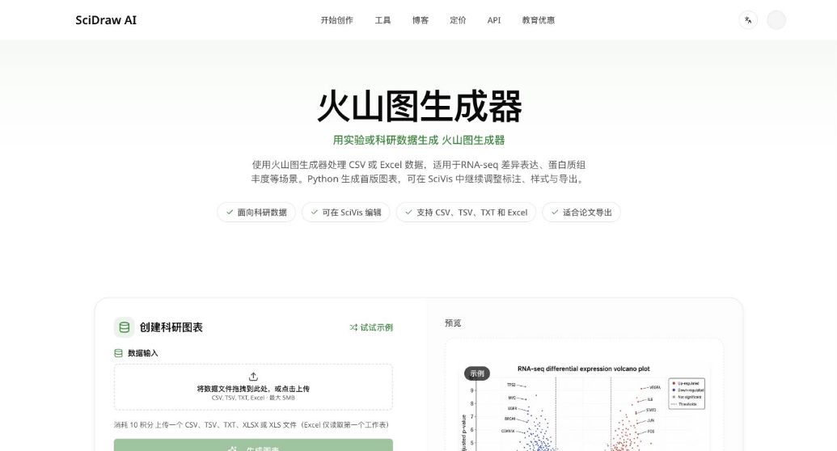
Task: Click the 可在 SciVis 编辑 feature chip
Action: point(346,213)
